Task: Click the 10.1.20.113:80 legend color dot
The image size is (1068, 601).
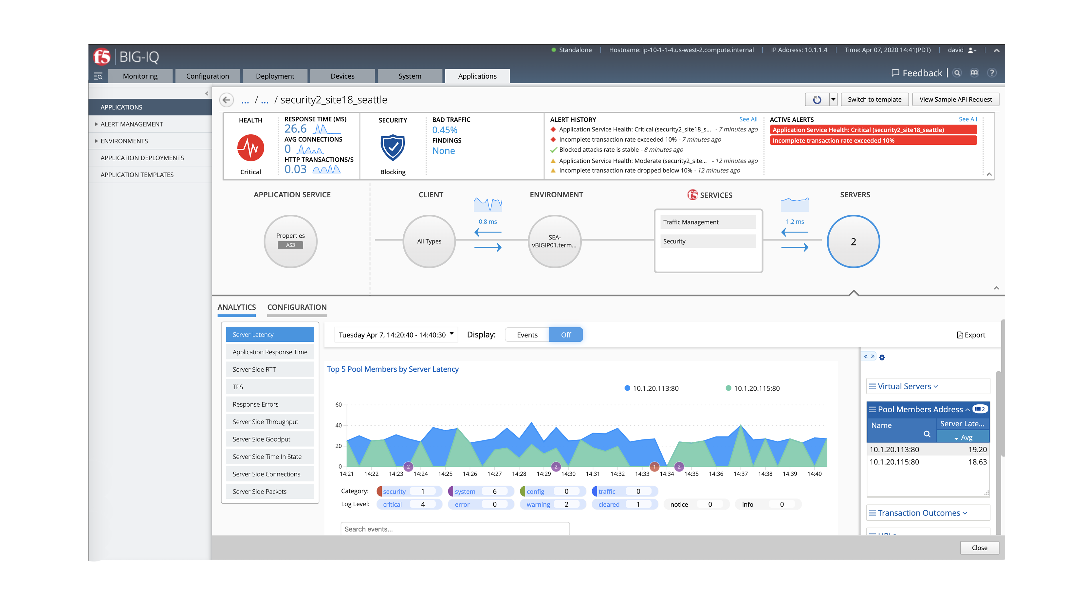Action: [x=627, y=389]
